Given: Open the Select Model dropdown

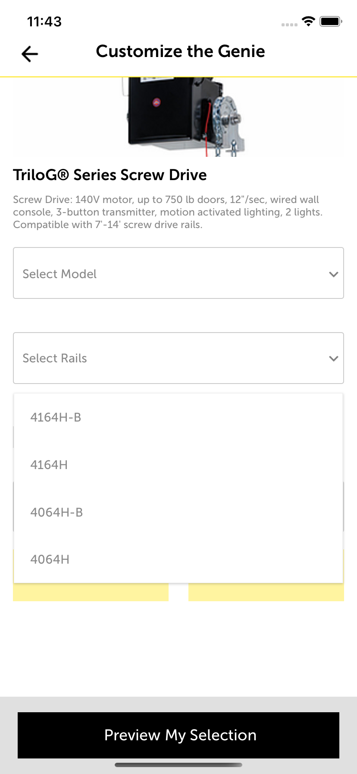Looking at the screenshot, I should (x=178, y=273).
